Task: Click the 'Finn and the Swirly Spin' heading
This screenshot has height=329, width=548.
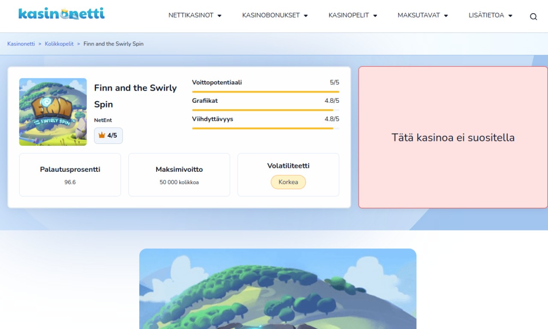Action: point(135,96)
